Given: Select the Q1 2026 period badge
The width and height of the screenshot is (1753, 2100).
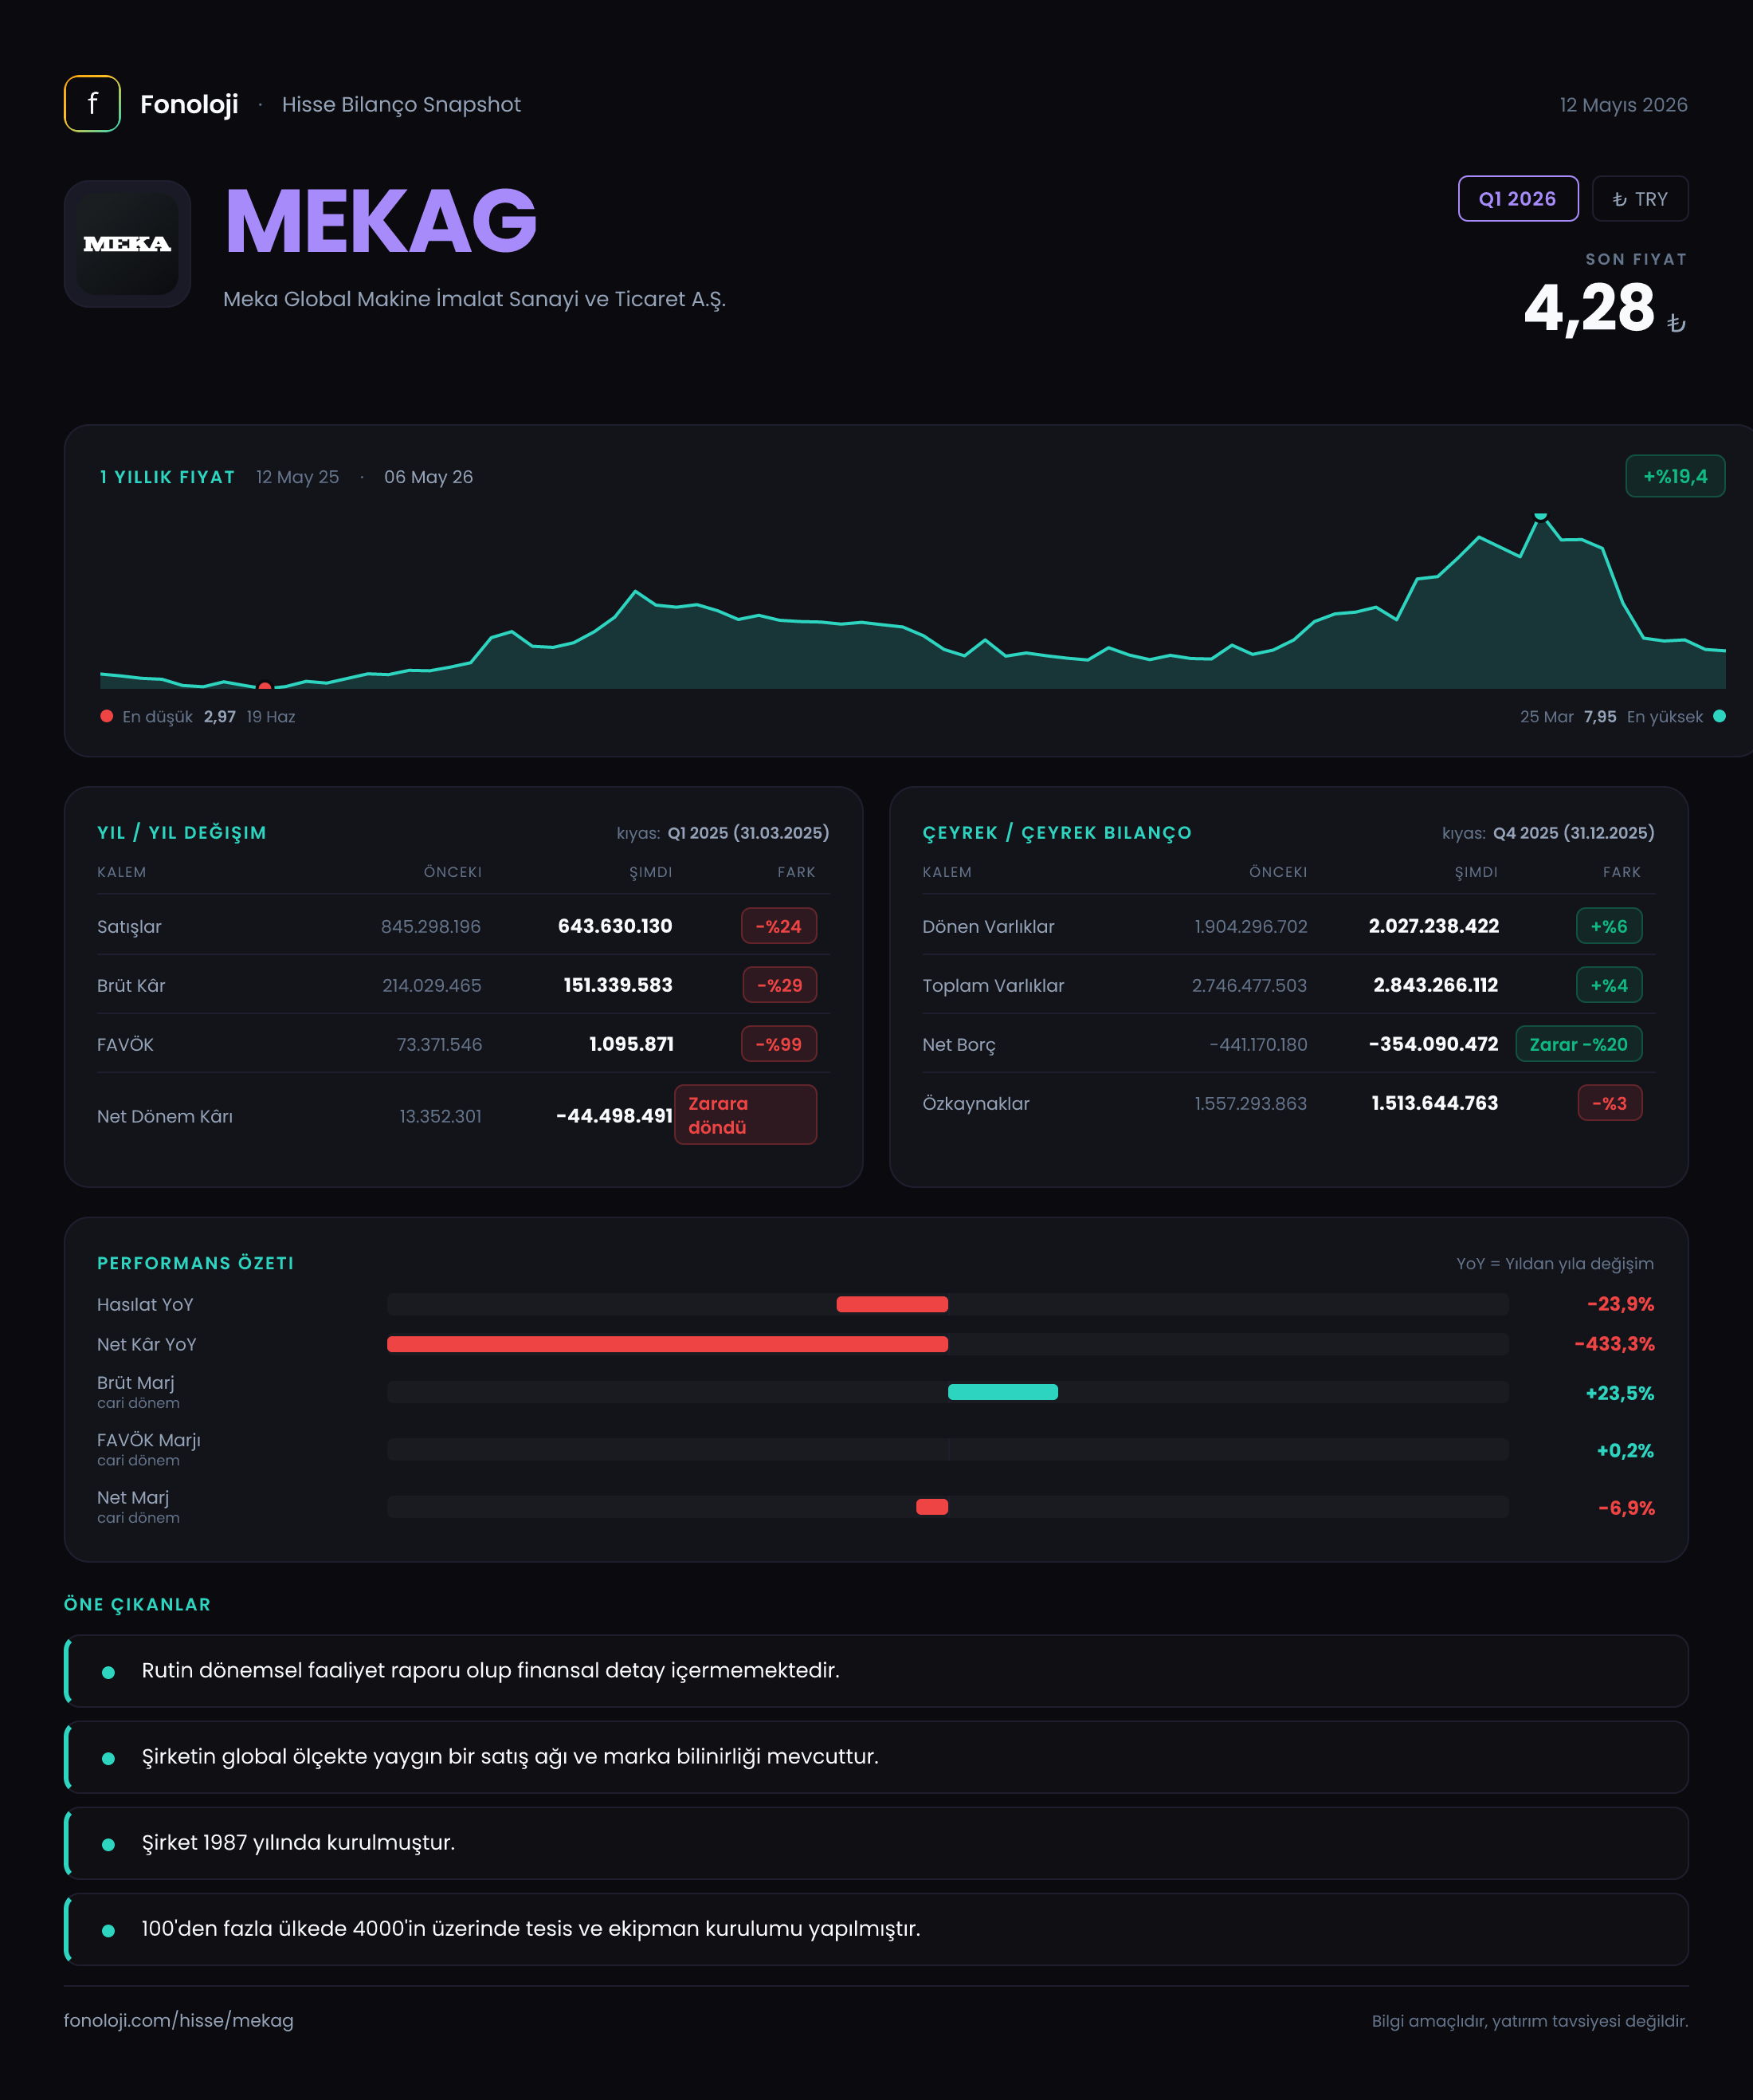Looking at the screenshot, I should [1517, 199].
